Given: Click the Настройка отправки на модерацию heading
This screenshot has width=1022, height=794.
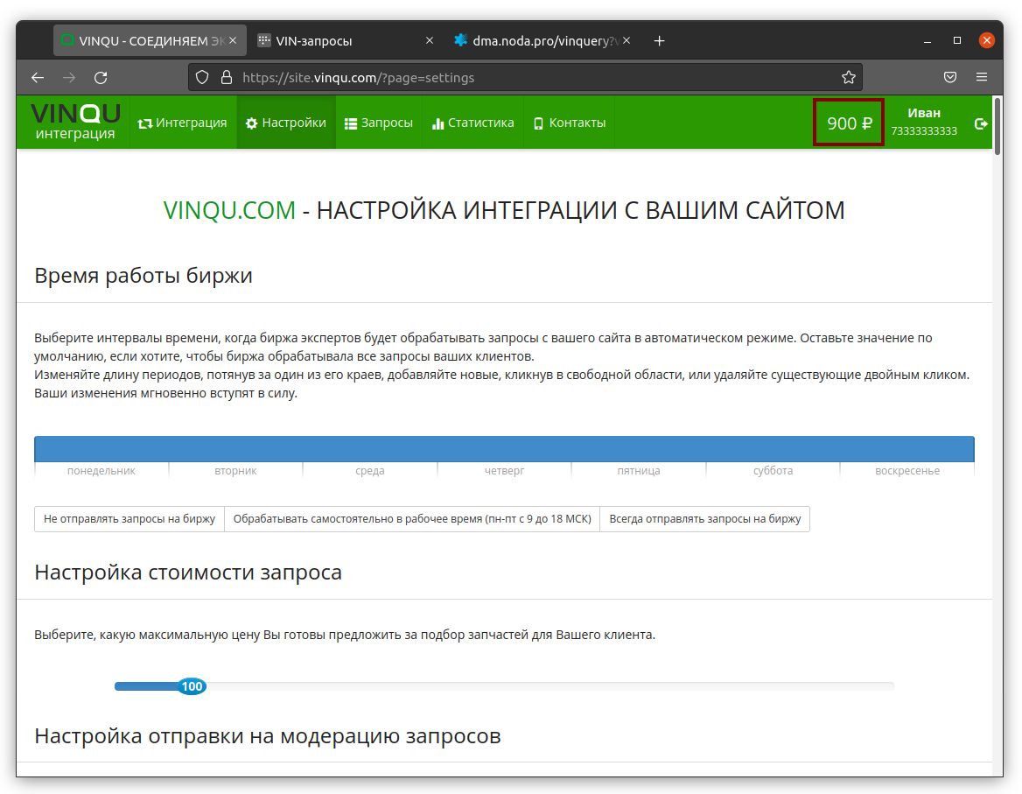Looking at the screenshot, I should (267, 735).
